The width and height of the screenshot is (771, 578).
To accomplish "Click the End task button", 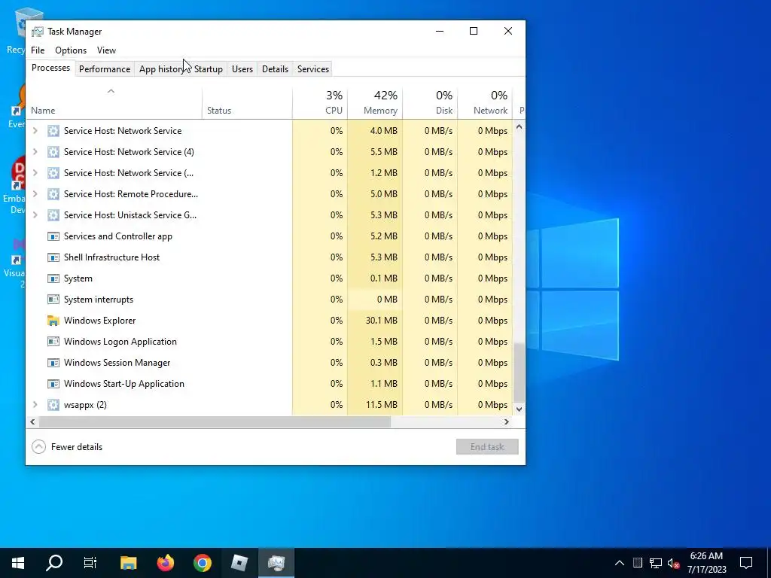I will point(487,447).
